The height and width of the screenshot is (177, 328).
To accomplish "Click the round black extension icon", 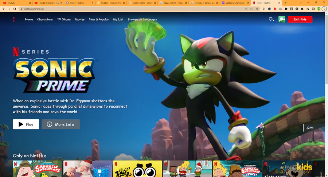I will (297, 9).
